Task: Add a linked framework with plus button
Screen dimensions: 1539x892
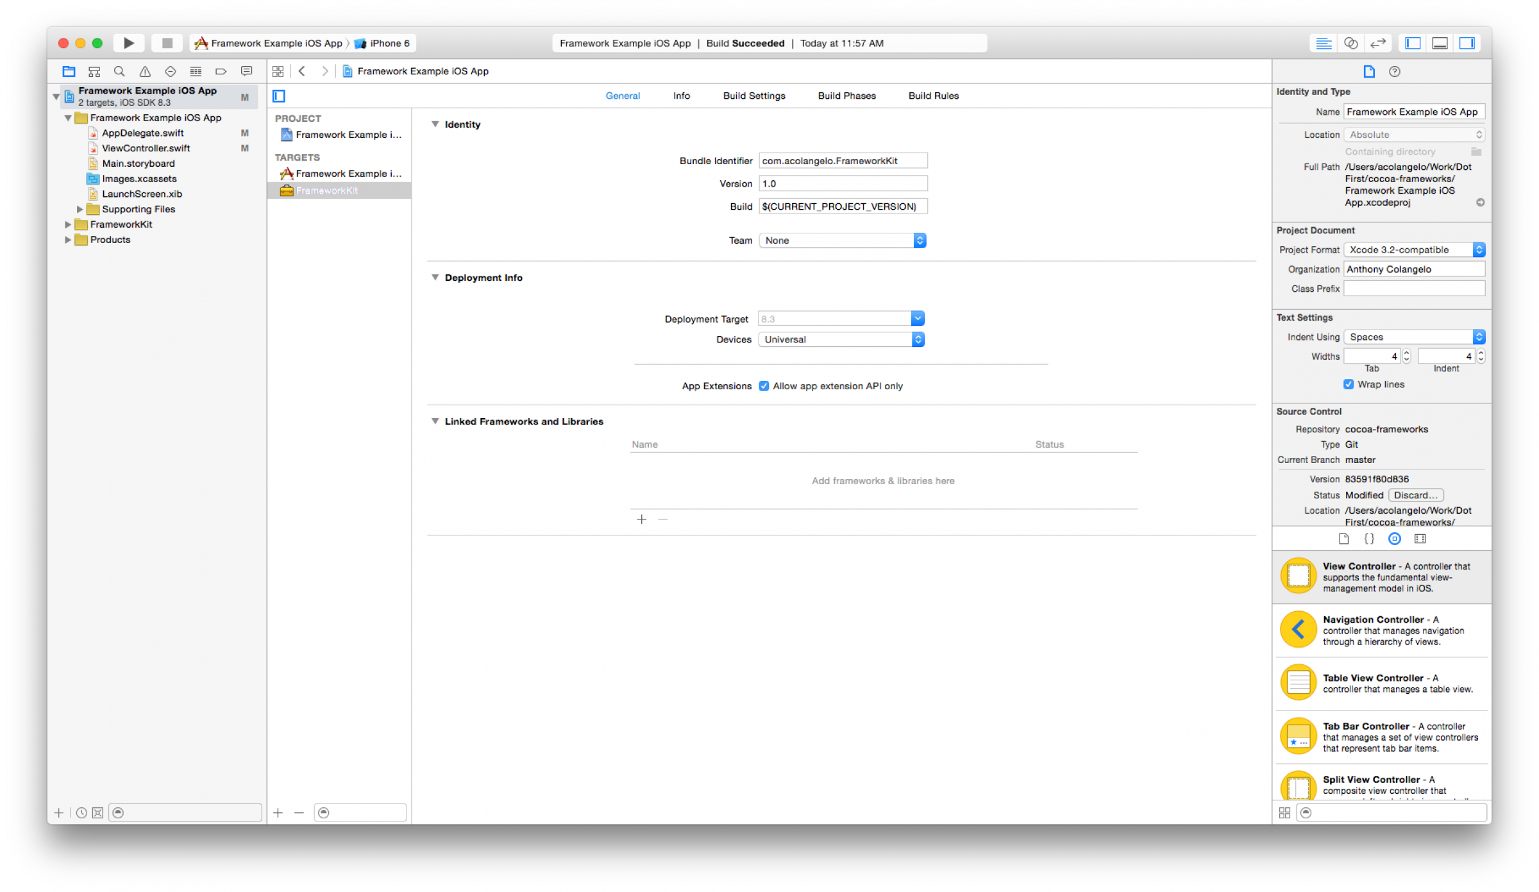Action: click(642, 519)
